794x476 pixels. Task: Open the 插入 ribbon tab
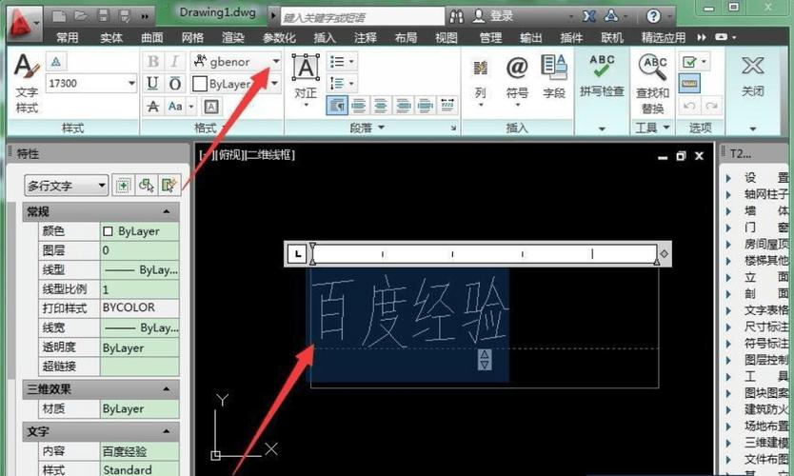coord(325,38)
